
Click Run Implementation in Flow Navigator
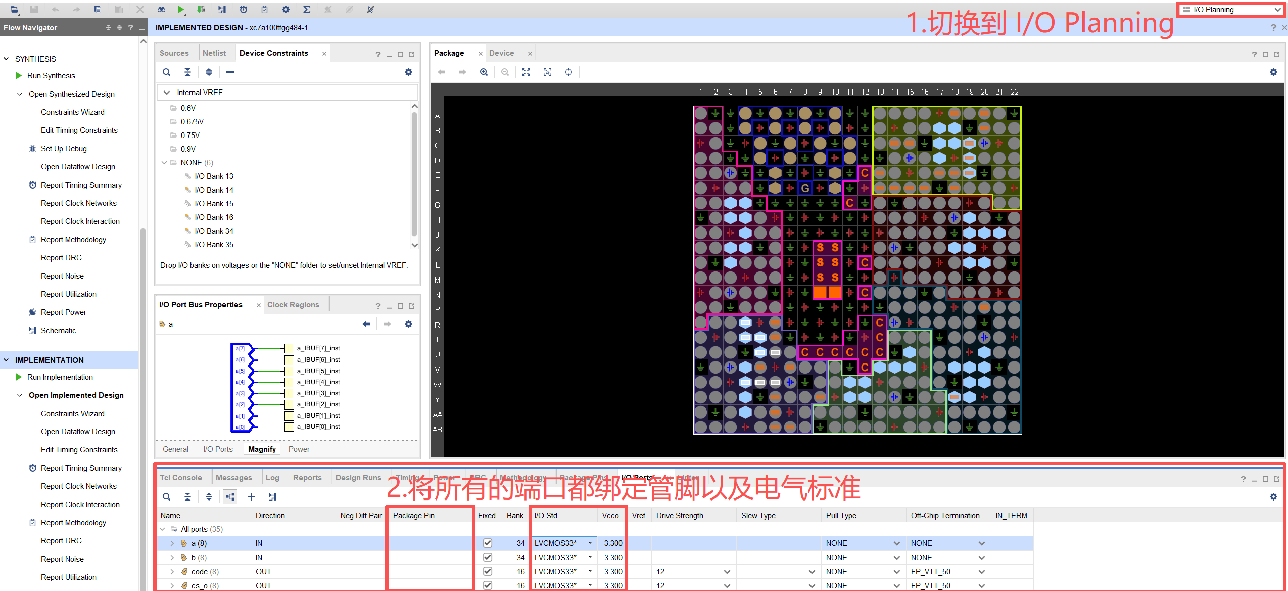(x=60, y=377)
